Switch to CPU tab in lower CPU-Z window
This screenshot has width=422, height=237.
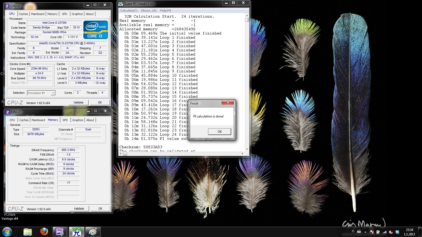click(12, 120)
